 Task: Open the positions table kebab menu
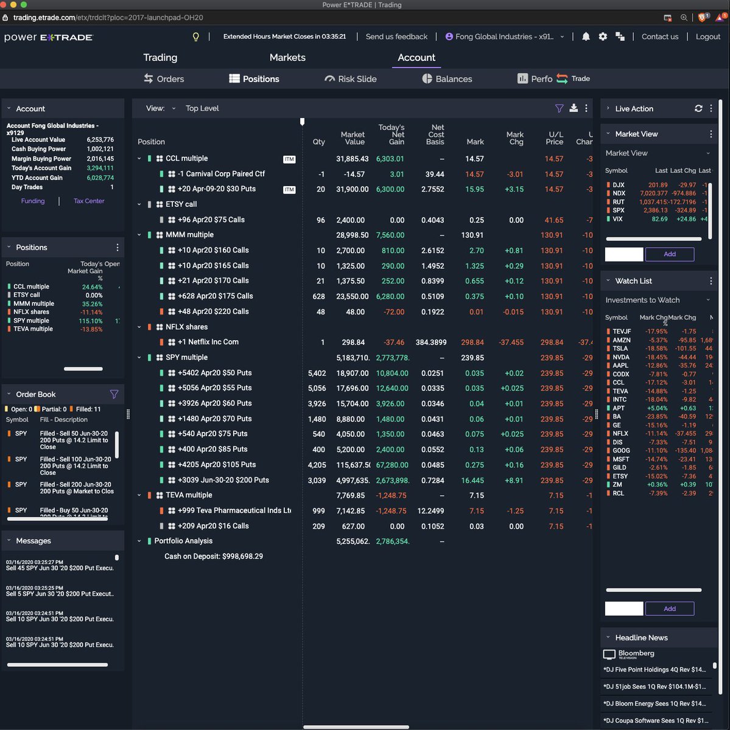click(586, 108)
